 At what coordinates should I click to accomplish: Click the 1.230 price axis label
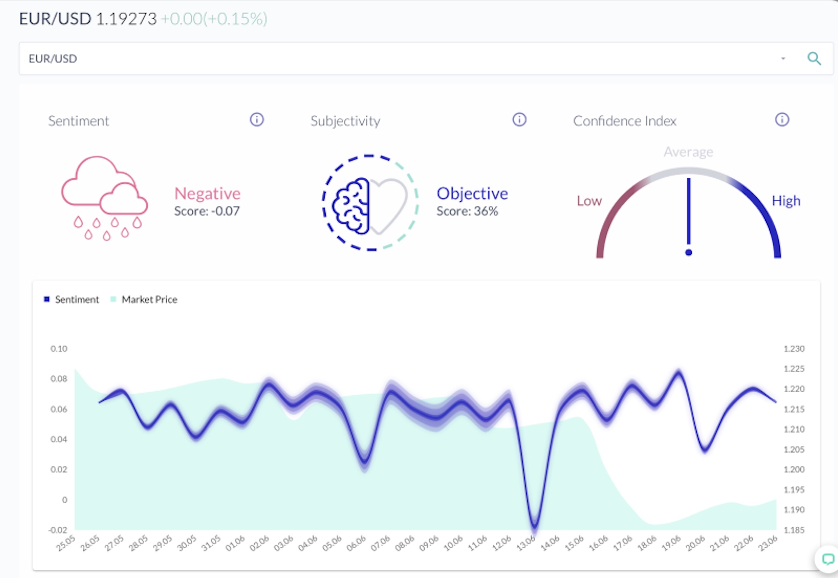coord(794,349)
